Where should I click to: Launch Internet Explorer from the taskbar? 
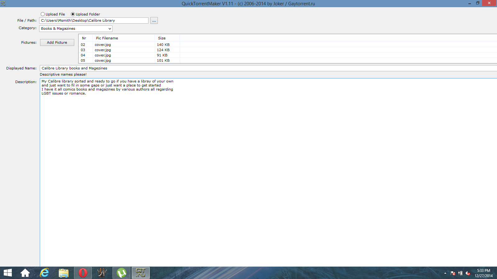(x=44, y=273)
